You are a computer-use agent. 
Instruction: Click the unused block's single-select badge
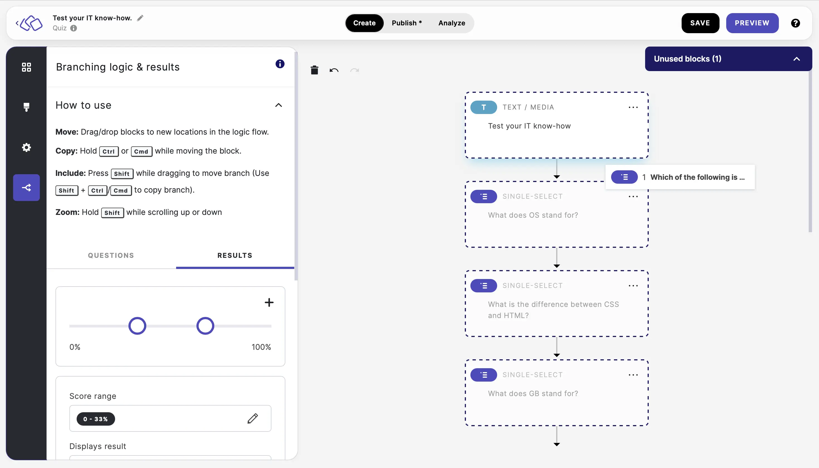tap(624, 177)
